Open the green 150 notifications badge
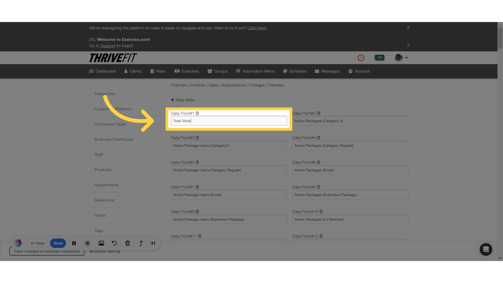Screen dimensions: 503x283 379,57
